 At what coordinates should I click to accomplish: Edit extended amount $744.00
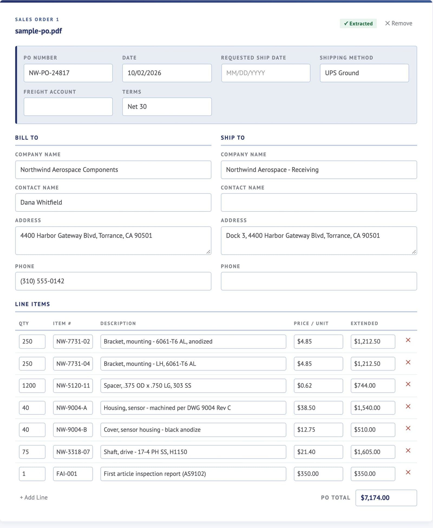(x=373, y=386)
